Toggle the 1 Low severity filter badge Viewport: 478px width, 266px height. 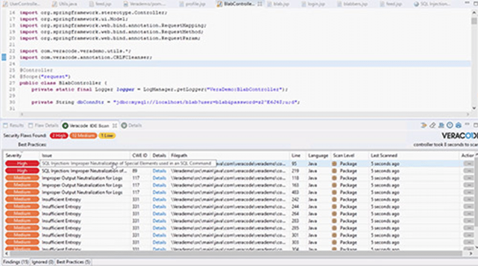(107, 136)
